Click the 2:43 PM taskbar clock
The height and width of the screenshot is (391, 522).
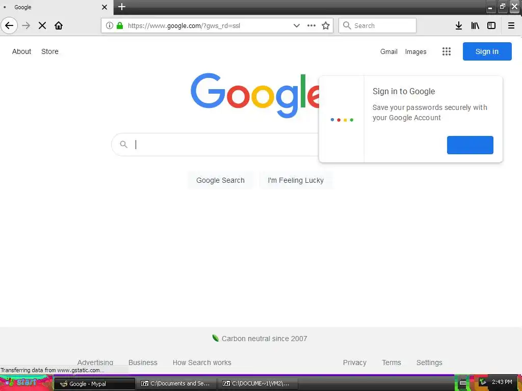502,382
